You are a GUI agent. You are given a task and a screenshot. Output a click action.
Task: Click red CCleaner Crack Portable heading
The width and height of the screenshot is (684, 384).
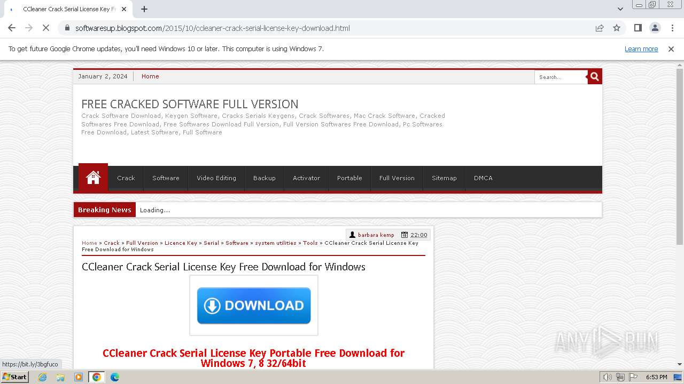(253, 358)
